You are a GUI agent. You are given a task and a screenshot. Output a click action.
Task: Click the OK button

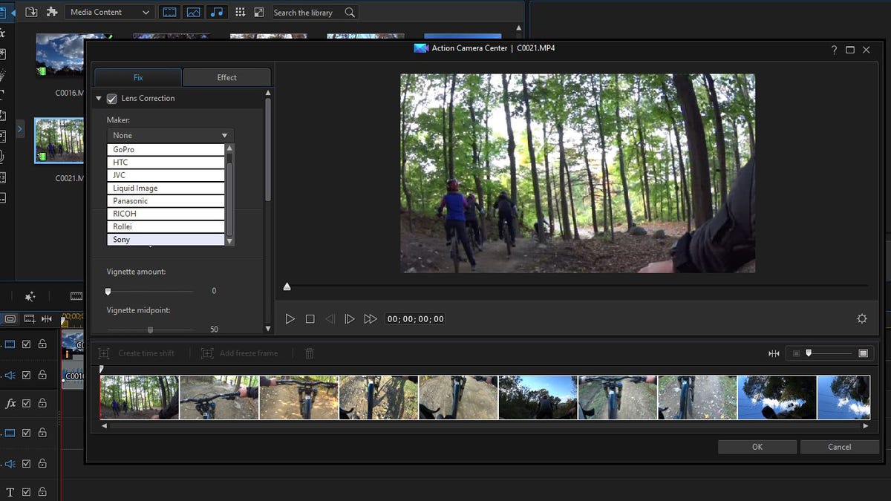(x=757, y=447)
